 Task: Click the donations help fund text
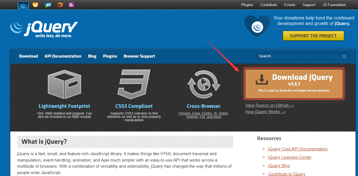point(314,21)
